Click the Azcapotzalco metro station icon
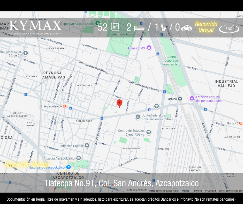The image size is (243, 204). tap(64, 106)
